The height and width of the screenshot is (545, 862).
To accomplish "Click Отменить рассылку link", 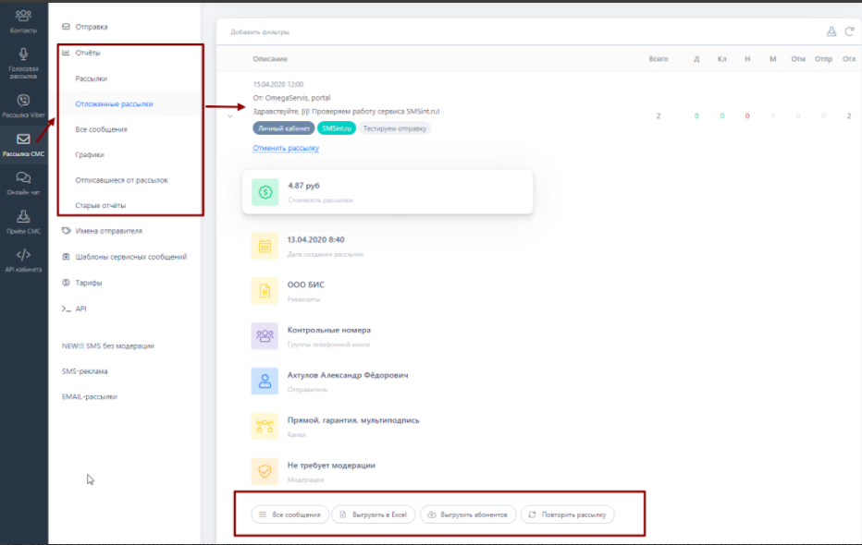I will point(286,148).
